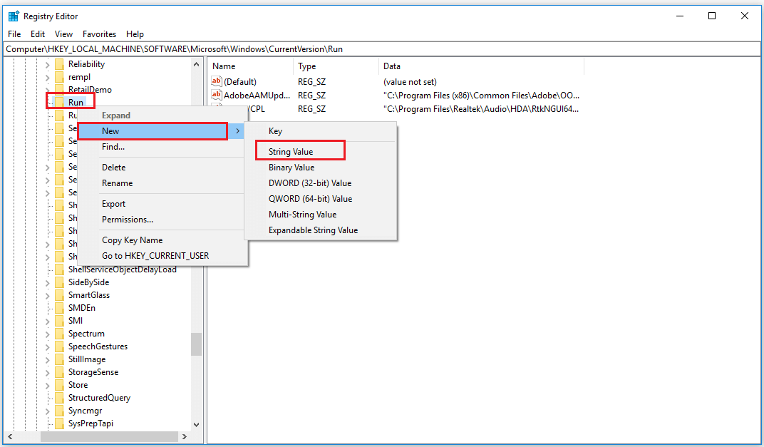Click the string icon of (Default) value
This screenshot has height=447, width=764.
(217, 81)
